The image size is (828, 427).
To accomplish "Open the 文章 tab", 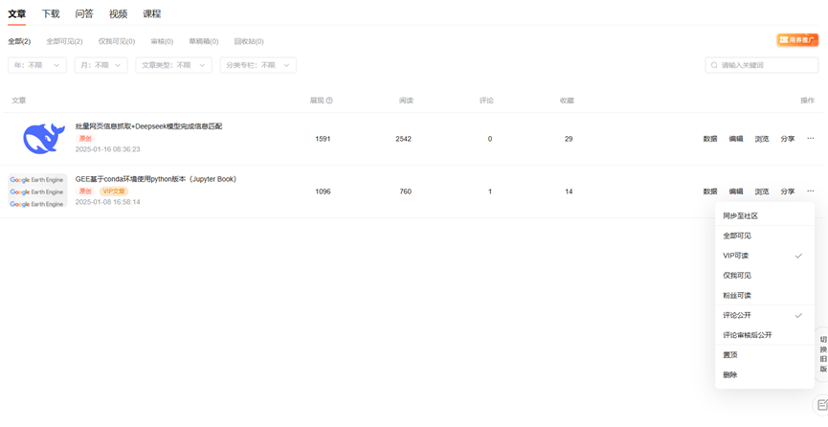I will [x=17, y=13].
